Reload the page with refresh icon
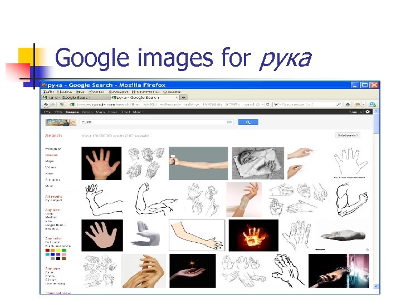Image resolution: width=401 pixels, height=300 pixels. [267, 104]
